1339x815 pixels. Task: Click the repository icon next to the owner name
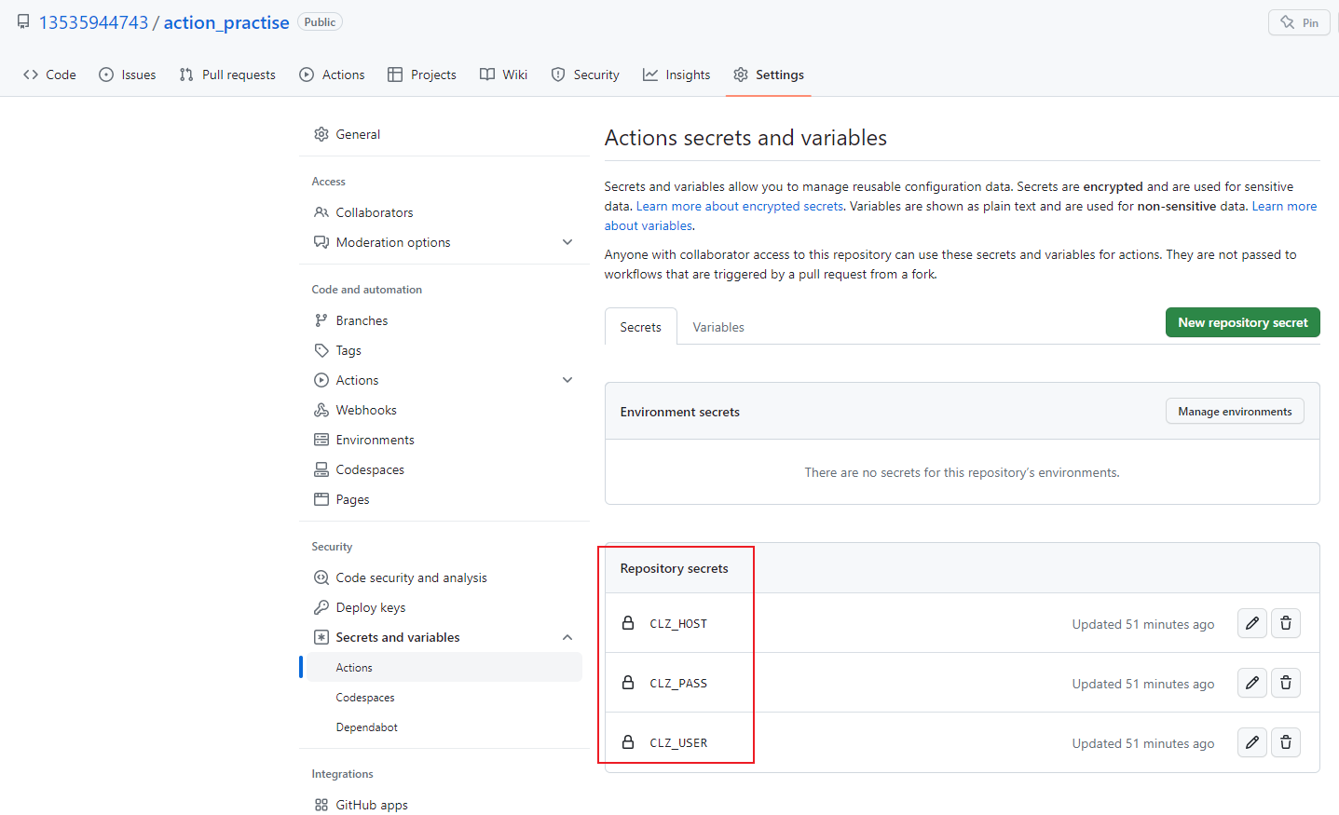click(23, 21)
